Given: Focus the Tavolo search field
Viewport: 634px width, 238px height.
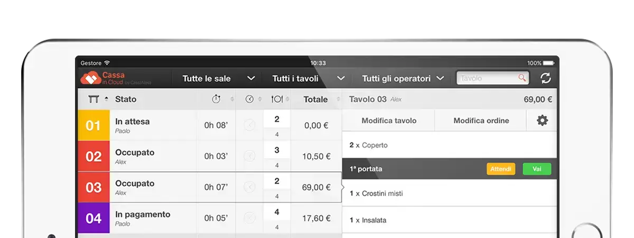Looking at the screenshot, I should point(492,78).
